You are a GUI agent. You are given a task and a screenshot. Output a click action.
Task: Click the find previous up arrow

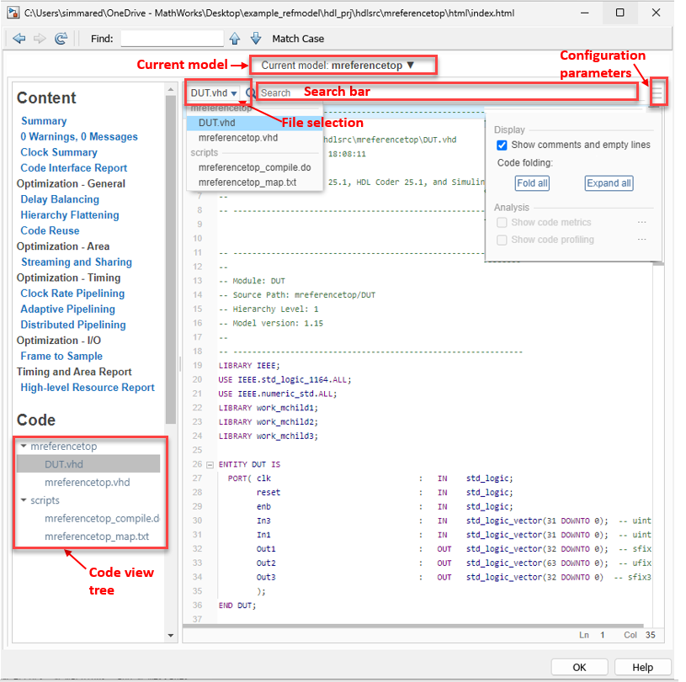tap(236, 38)
